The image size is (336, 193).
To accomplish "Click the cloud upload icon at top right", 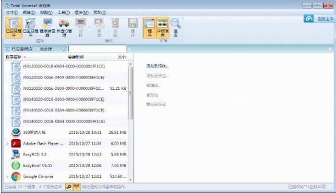I will click(x=309, y=19).
